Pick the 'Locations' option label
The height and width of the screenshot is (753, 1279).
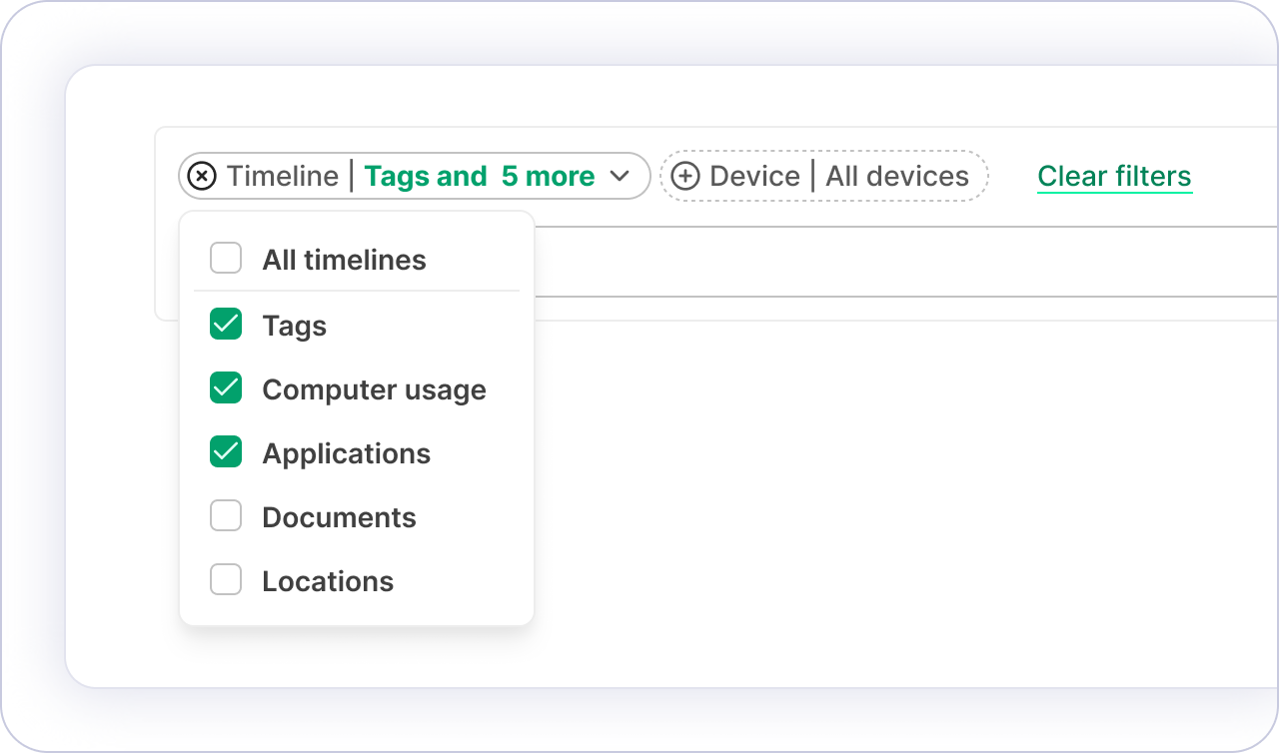(x=328, y=582)
